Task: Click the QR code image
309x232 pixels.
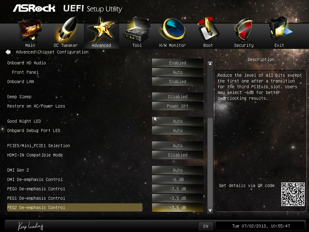Action: (293, 194)
